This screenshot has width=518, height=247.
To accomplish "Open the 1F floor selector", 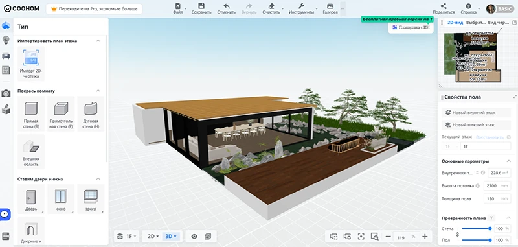I will (127, 236).
